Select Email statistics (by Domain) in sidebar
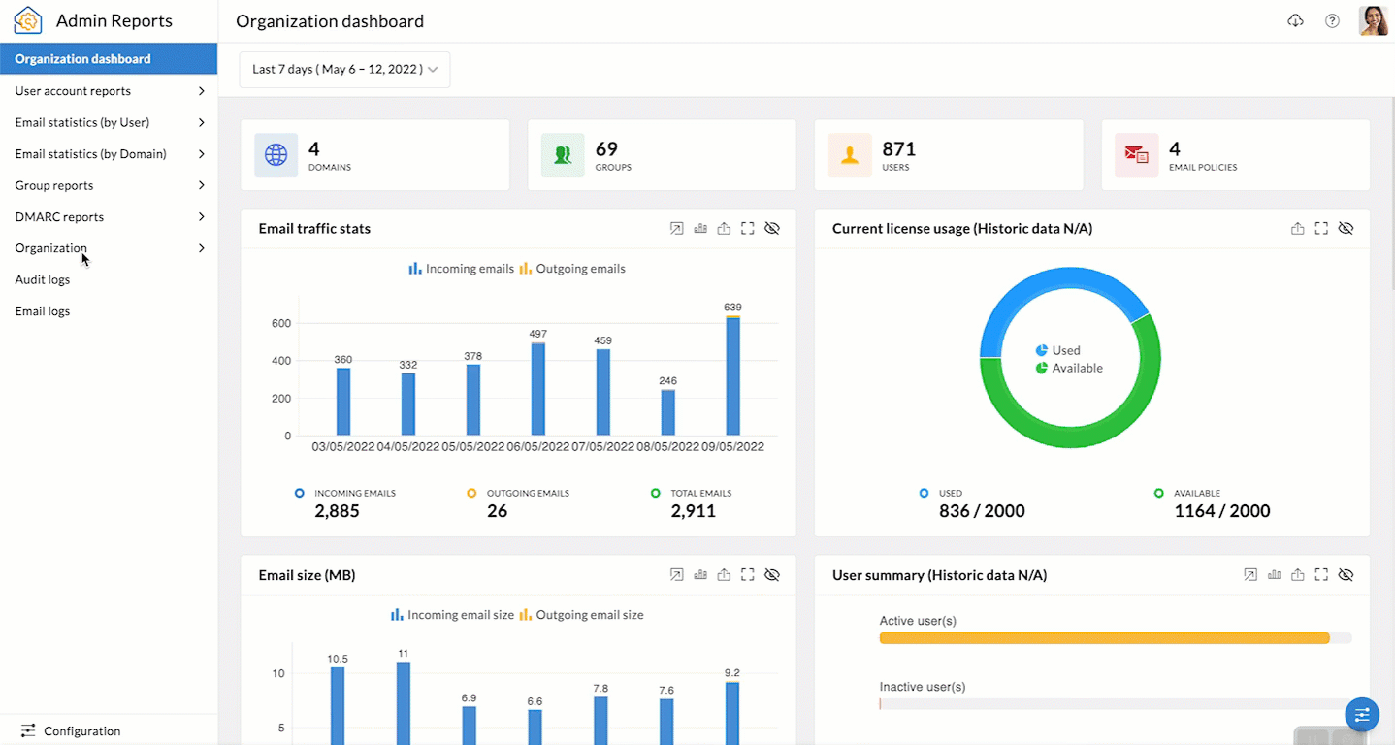1395x745 pixels. [90, 153]
